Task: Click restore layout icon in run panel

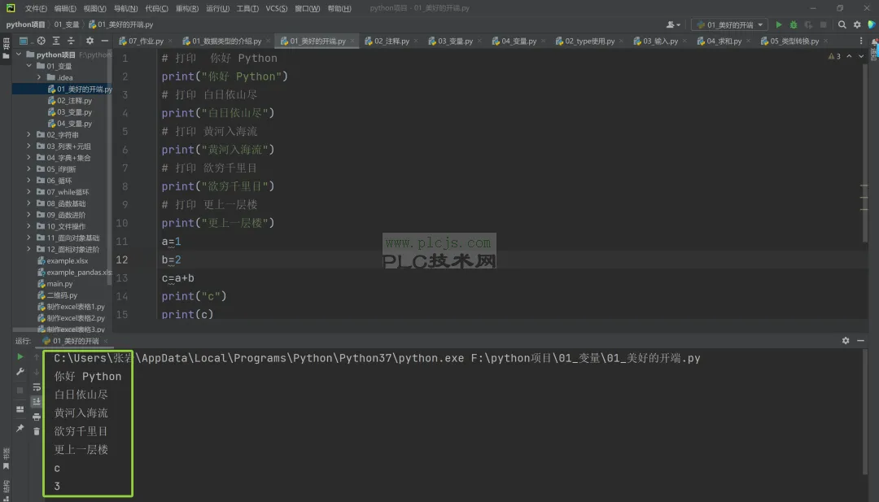Action: click(x=20, y=409)
